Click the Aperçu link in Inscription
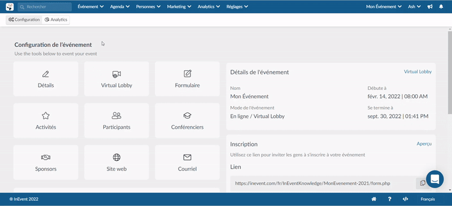This screenshot has width=452, height=206. (424, 144)
